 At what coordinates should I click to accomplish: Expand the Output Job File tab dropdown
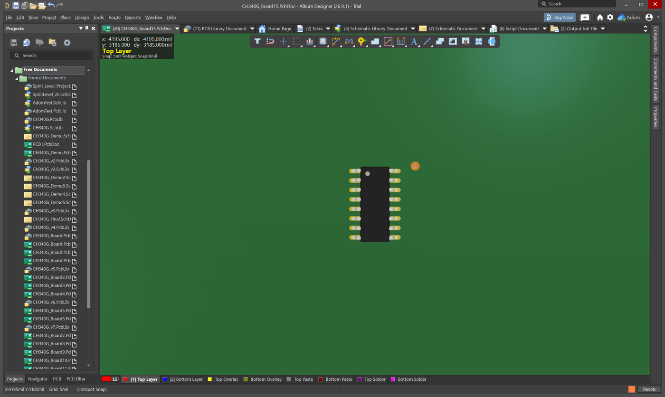(x=603, y=28)
